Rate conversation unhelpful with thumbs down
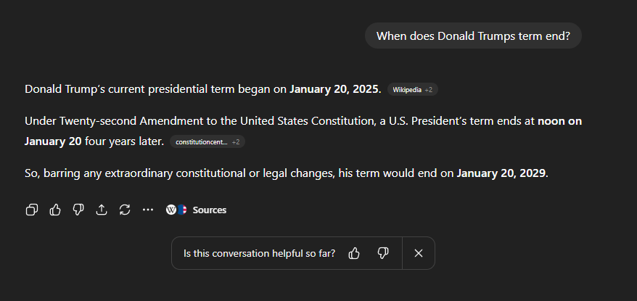 coord(383,253)
